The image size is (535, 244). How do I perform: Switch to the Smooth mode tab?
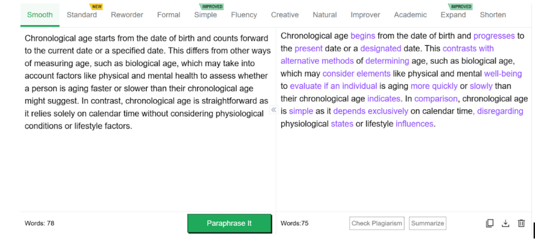click(x=40, y=15)
